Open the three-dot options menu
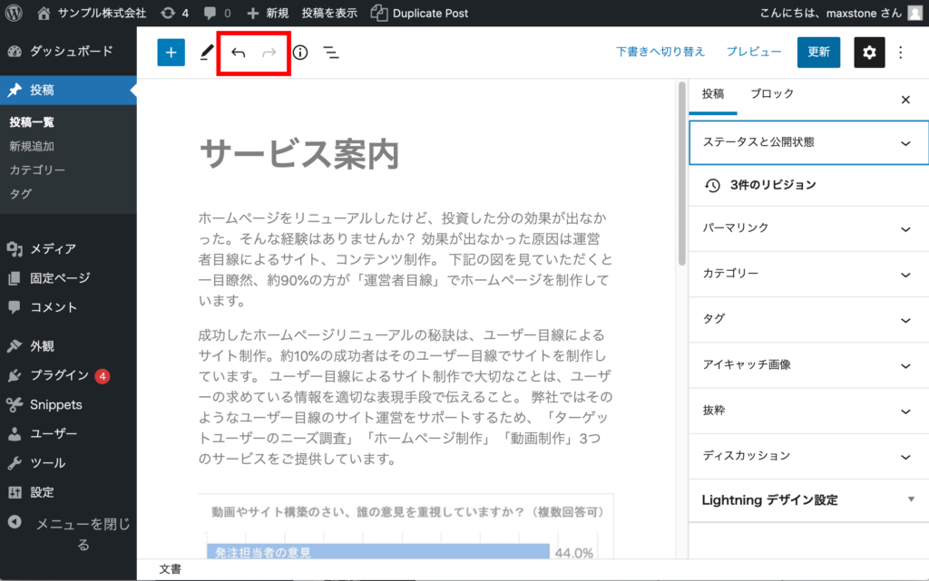 (x=900, y=53)
